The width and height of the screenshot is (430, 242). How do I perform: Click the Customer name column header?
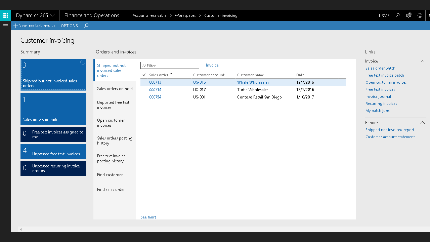pyautogui.click(x=251, y=75)
